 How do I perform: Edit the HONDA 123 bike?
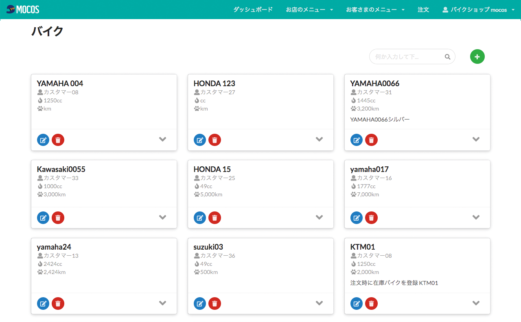coord(200,140)
